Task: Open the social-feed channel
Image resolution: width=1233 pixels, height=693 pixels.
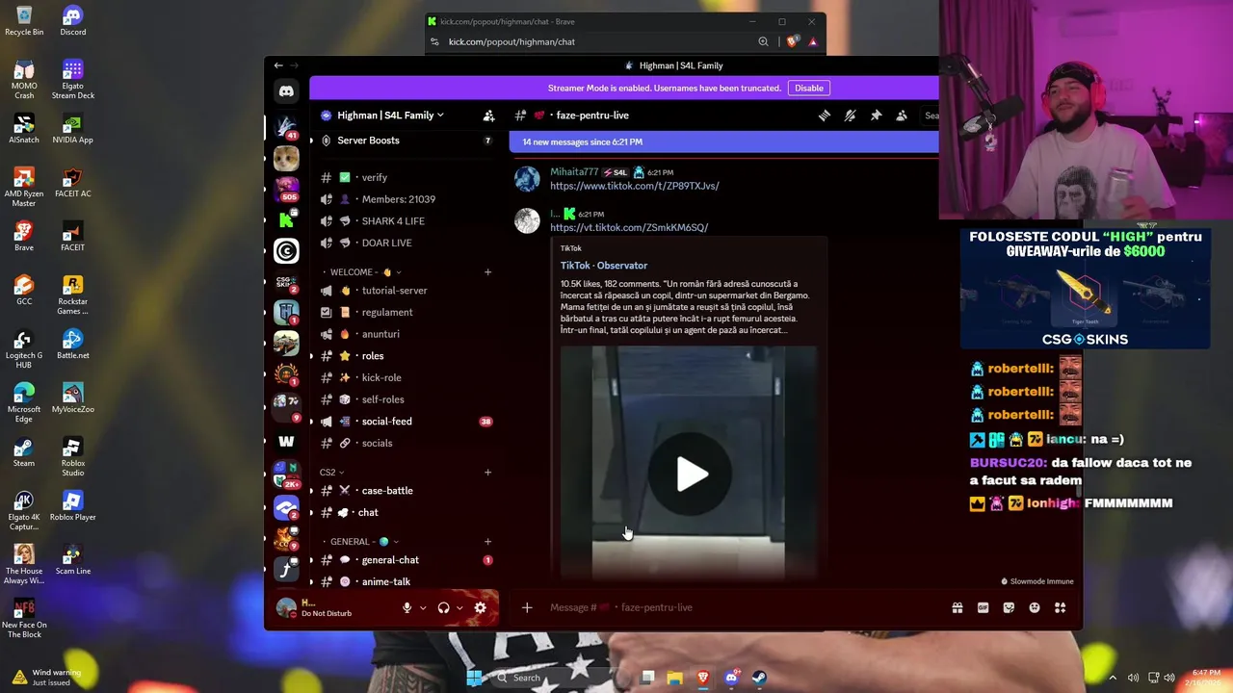Action: click(x=407, y=422)
